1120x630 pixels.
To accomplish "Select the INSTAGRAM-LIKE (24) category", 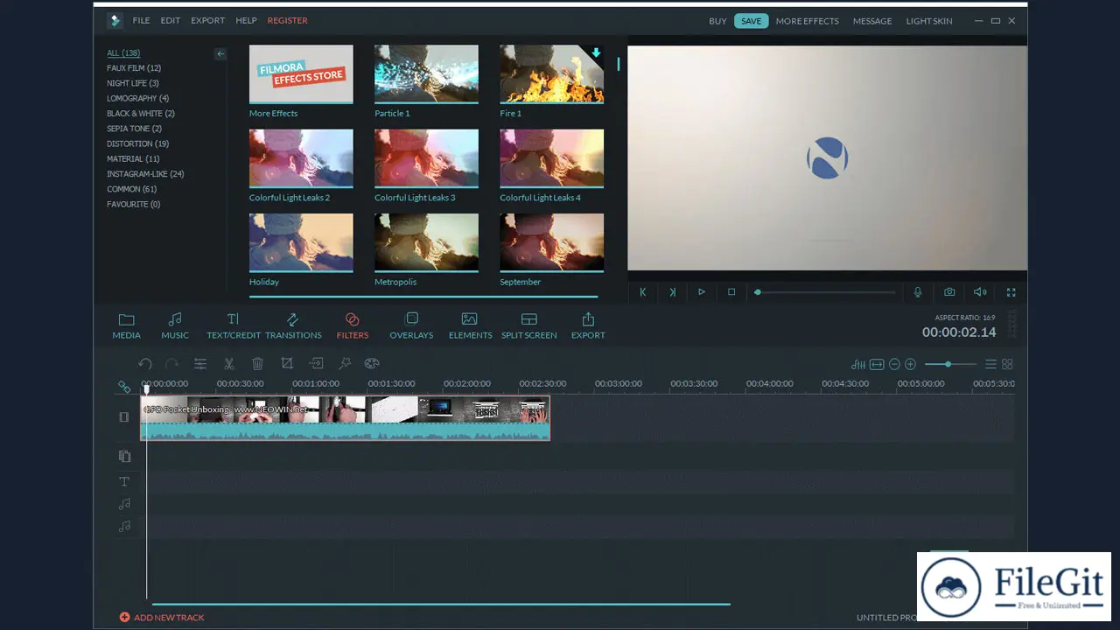I will [145, 174].
